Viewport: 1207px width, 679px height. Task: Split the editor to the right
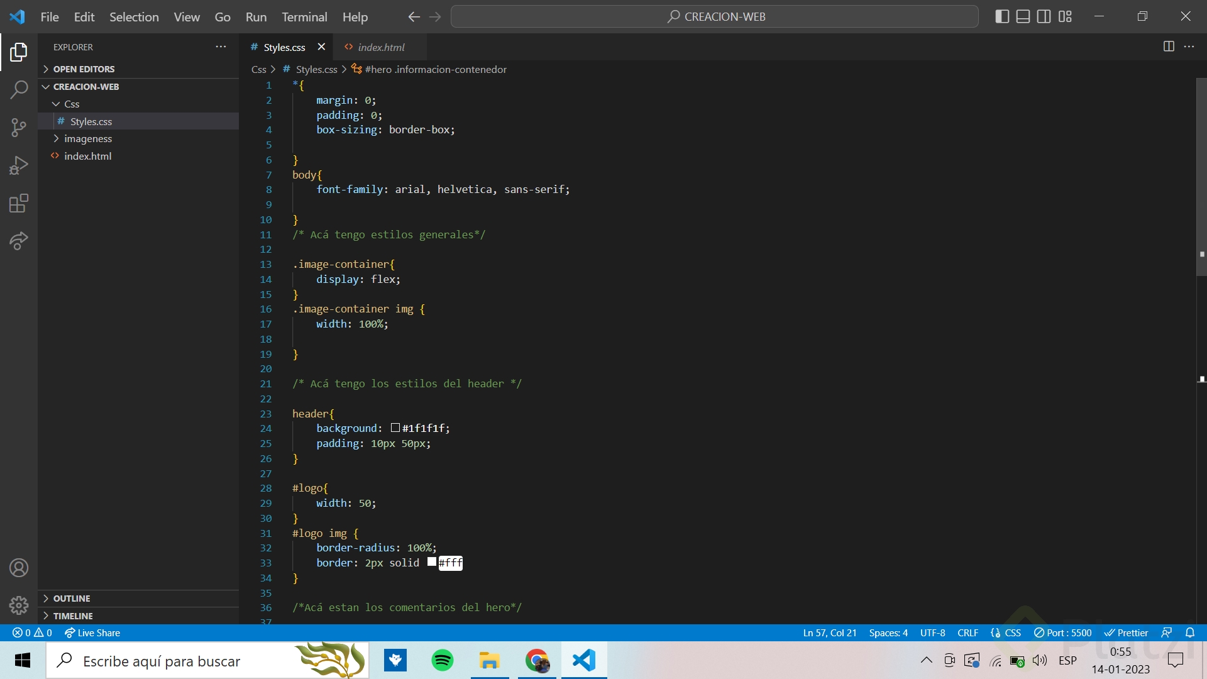pyautogui.click(x=1169, y=47)
